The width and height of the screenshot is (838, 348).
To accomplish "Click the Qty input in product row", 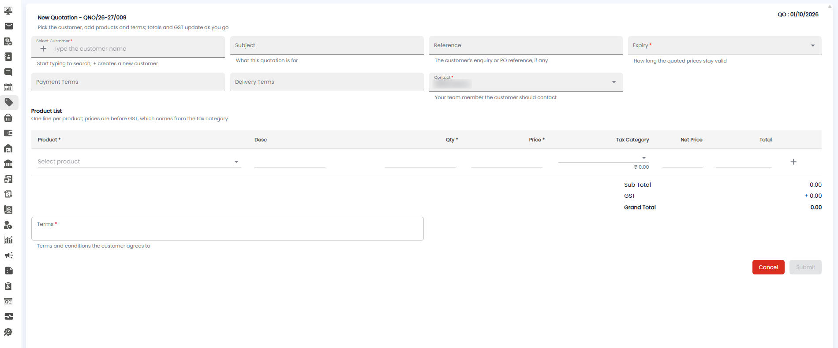I will pyautogui.click(x=420, y=162).
